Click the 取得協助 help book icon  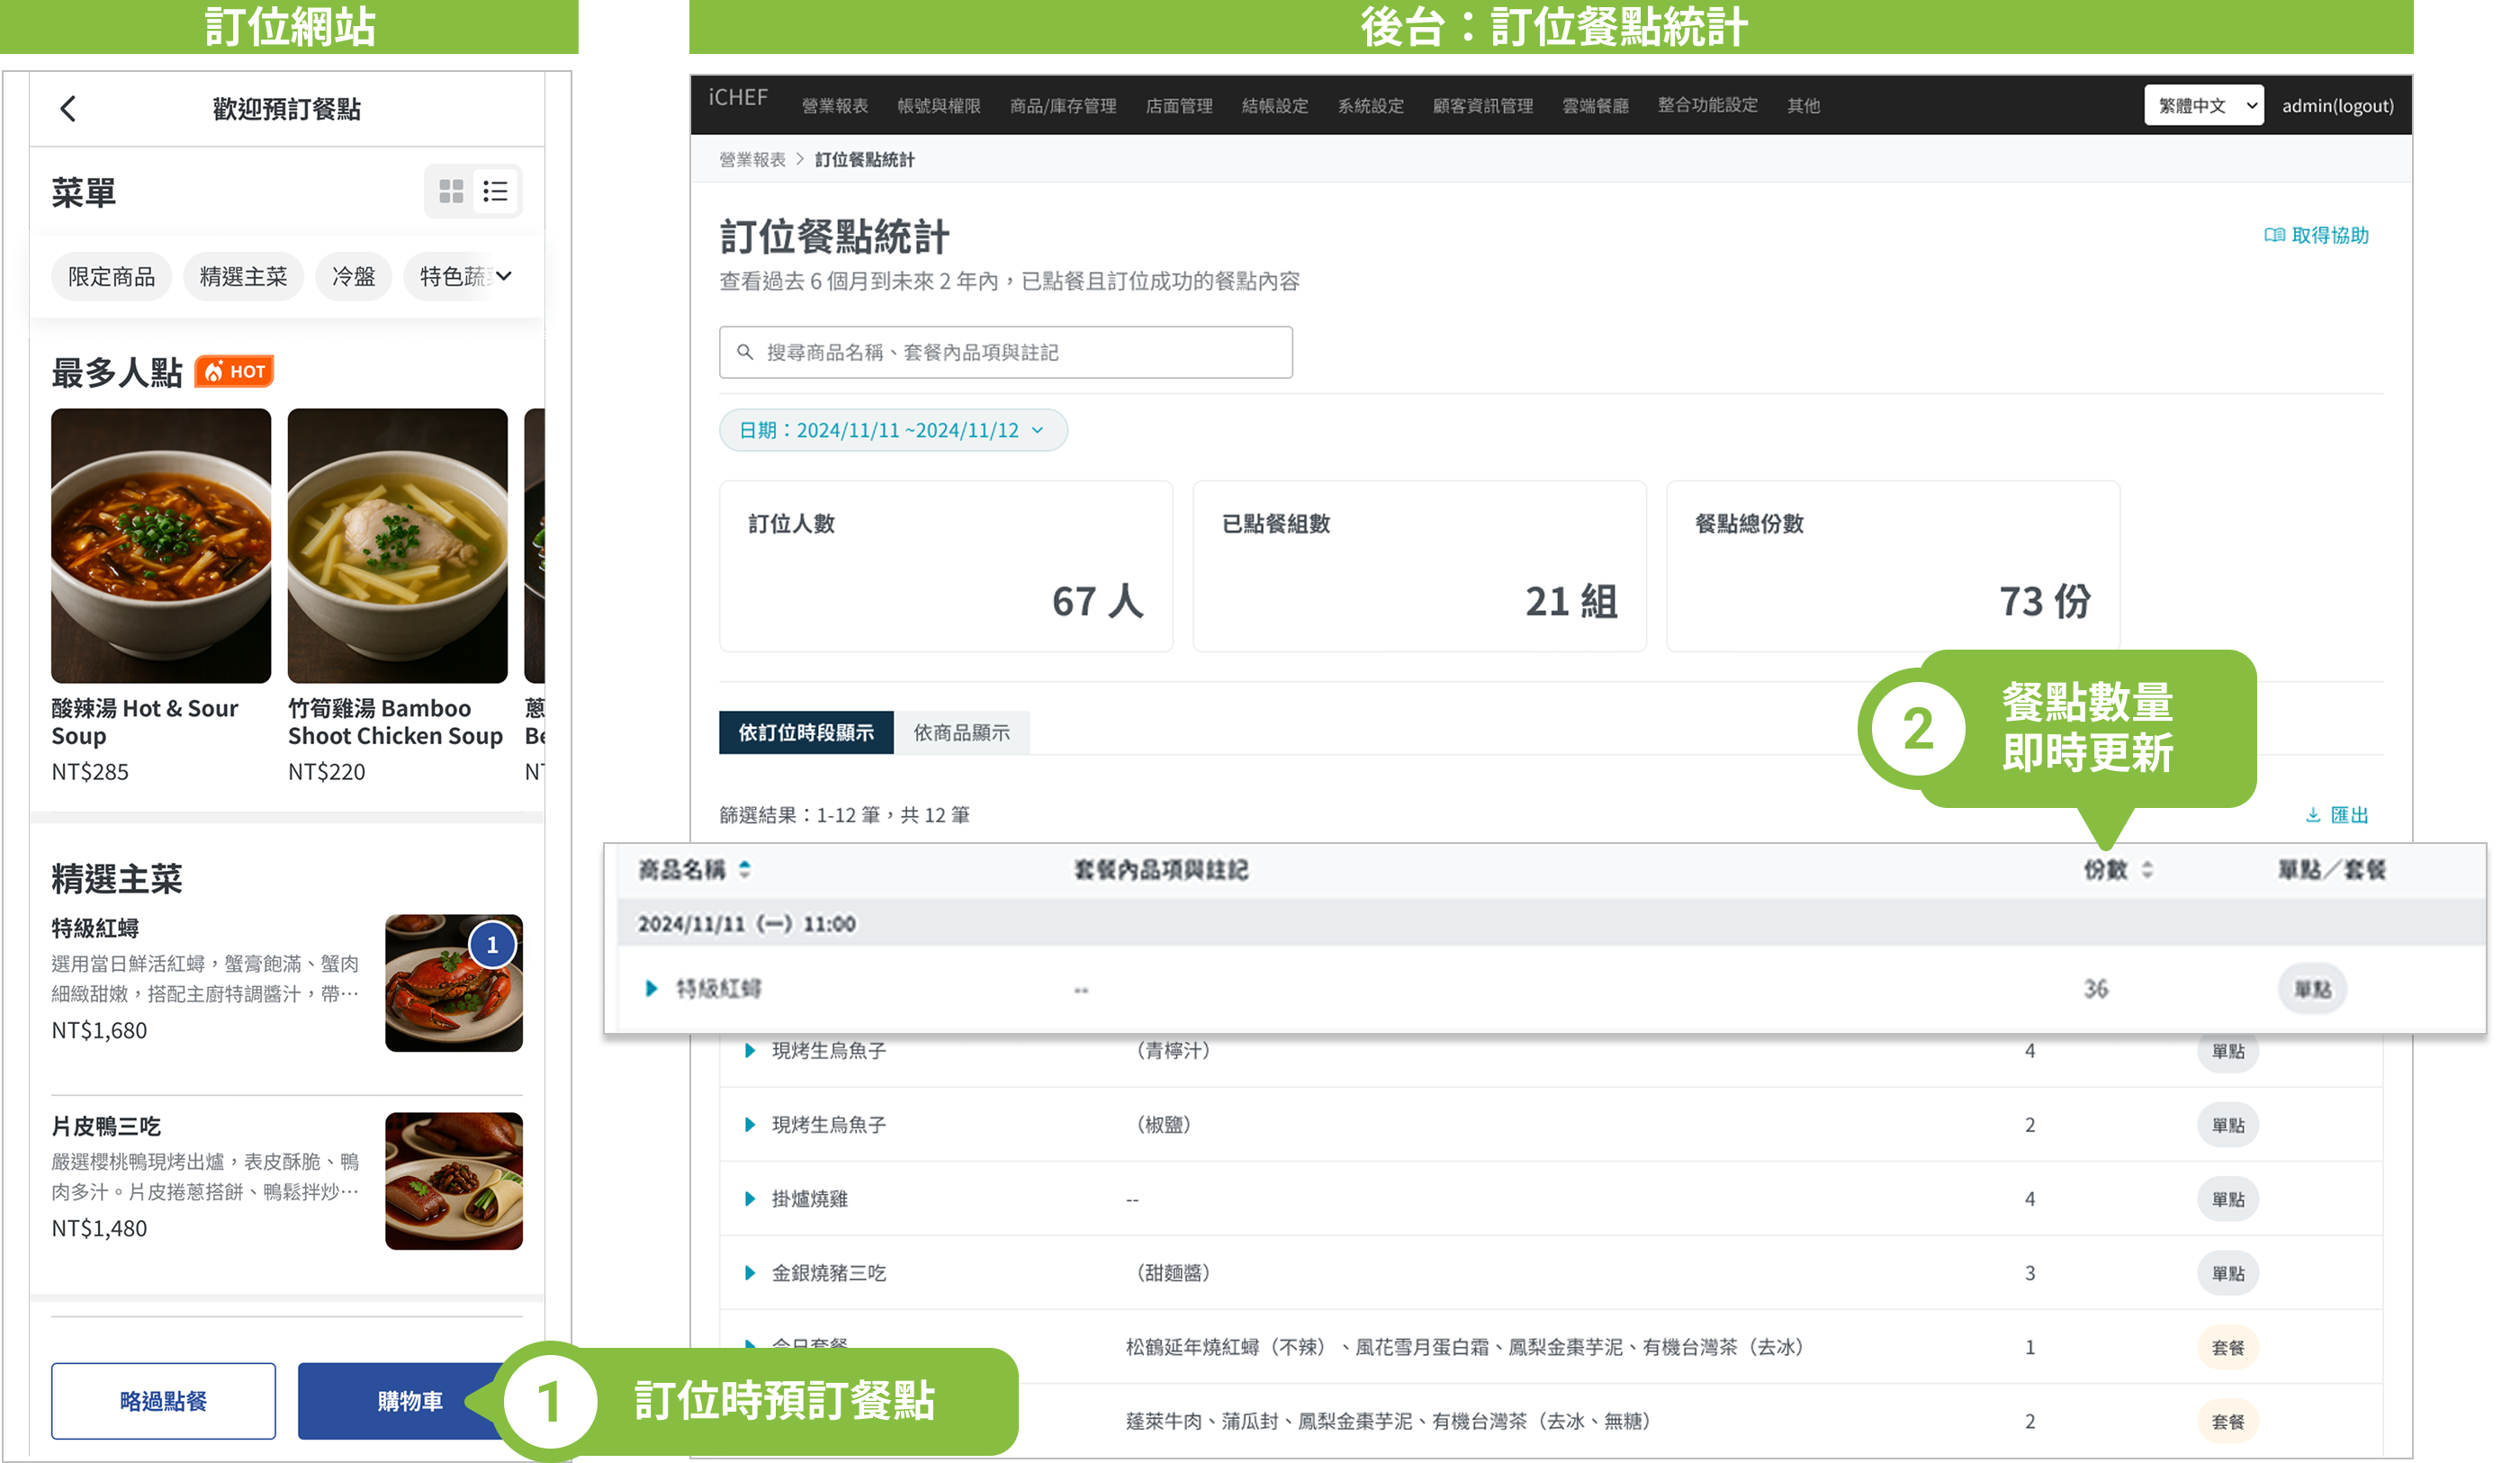(x=2274, y=235)
